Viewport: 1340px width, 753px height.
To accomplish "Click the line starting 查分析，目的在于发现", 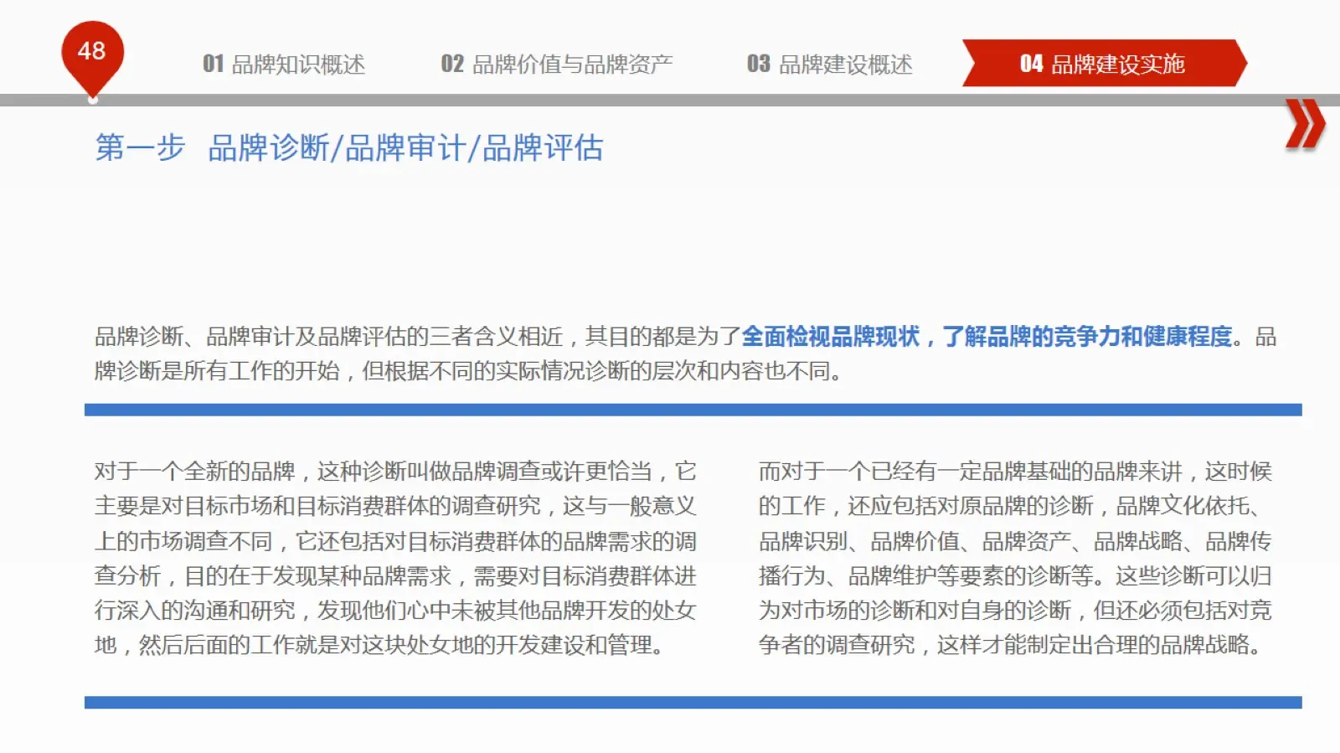I will [x=395, y=575].
